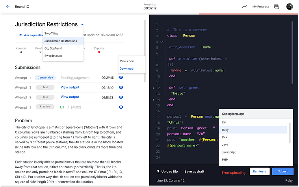Click timestamp 02:29:15 on Attempt 4
The height and width of the screenshot is (187, 299).
pyautogui.click(x=108, y=78)
